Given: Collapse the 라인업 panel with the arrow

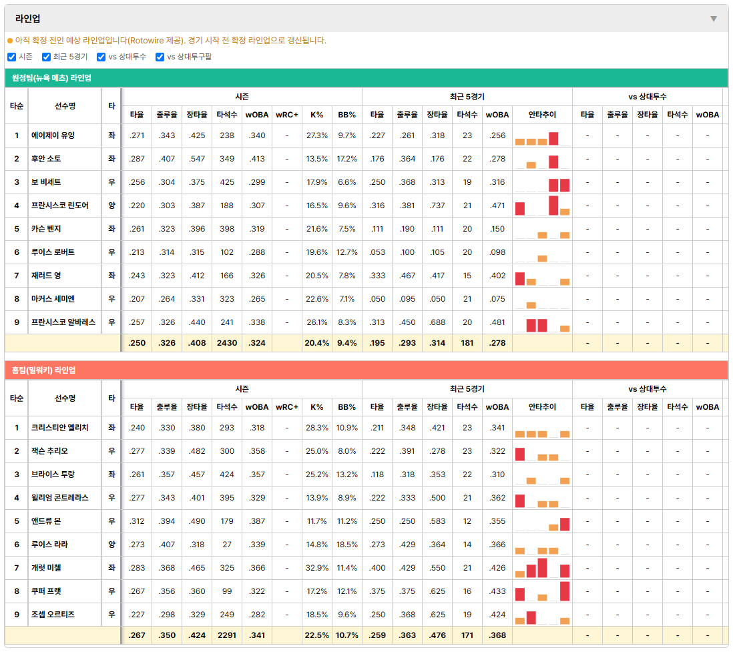Looking at the screenshot, I should coord(714,19).
